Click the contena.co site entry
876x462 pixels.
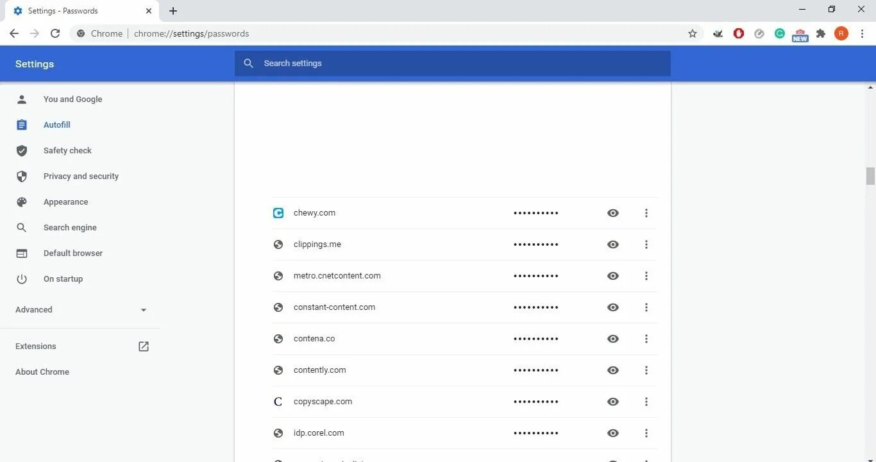pyautogui.click(x=314, y=339)
